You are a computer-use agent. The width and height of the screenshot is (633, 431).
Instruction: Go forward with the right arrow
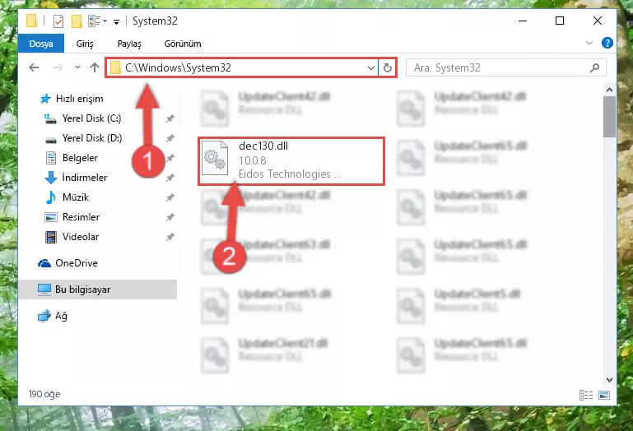point(58,67)
